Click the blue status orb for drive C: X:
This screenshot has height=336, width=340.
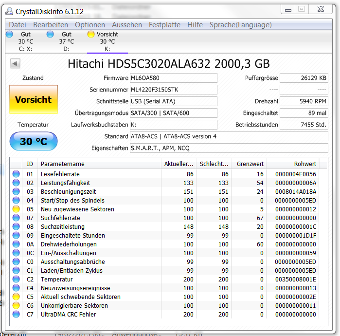(x=9, y=34)
